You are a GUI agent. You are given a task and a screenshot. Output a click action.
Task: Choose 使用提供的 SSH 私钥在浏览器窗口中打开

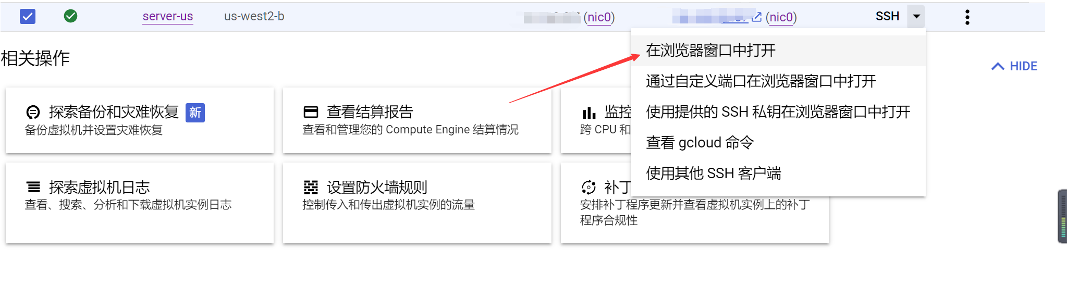(778, 112)
